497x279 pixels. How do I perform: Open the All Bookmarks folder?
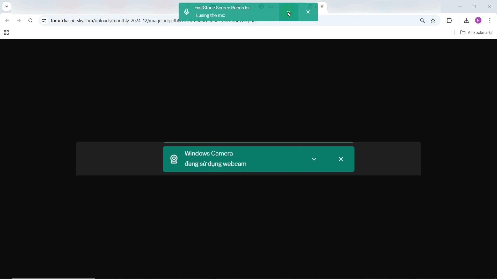point(476,33)
